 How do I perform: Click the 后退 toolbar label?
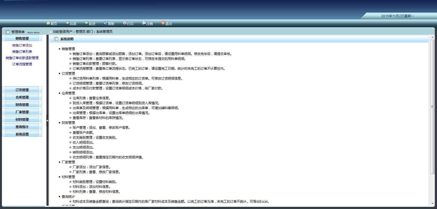click(x=73, y=24)
